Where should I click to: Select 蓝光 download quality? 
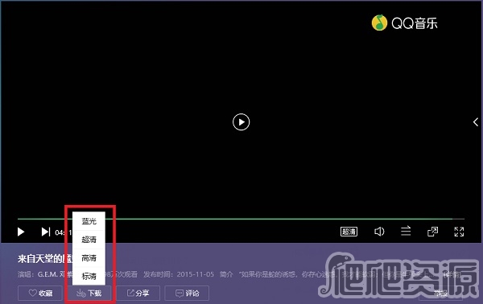[89, 221]
